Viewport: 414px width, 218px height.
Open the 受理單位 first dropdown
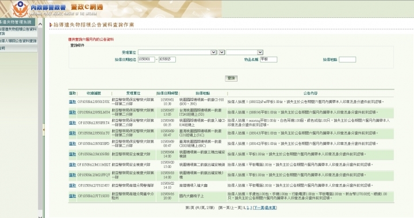(x=177, y=52)
